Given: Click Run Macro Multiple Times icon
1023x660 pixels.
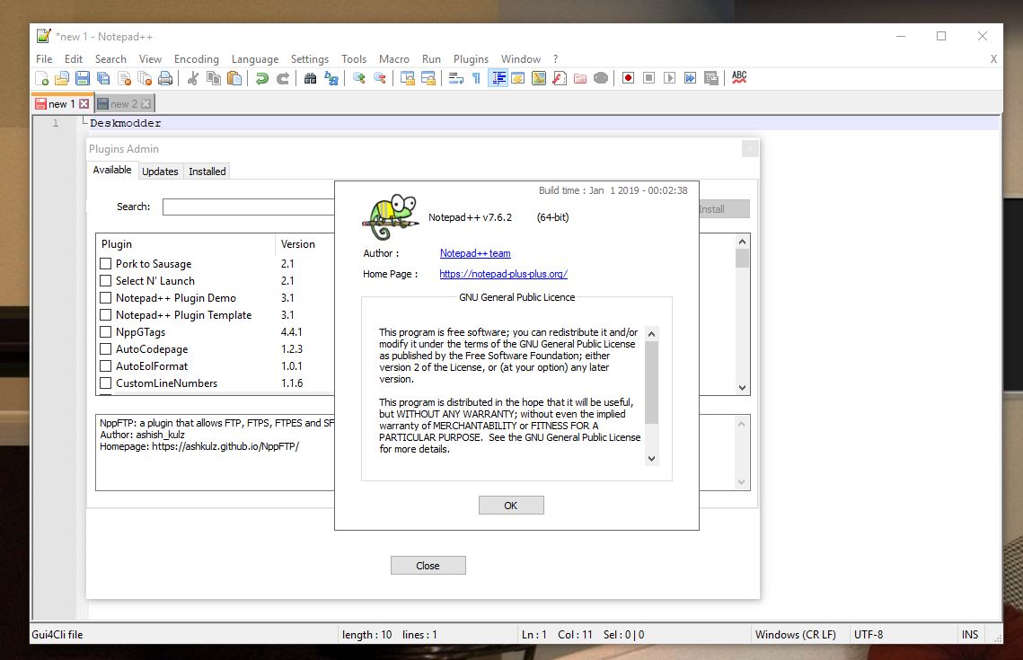Looking at the screenshot, I should (691, 78).
